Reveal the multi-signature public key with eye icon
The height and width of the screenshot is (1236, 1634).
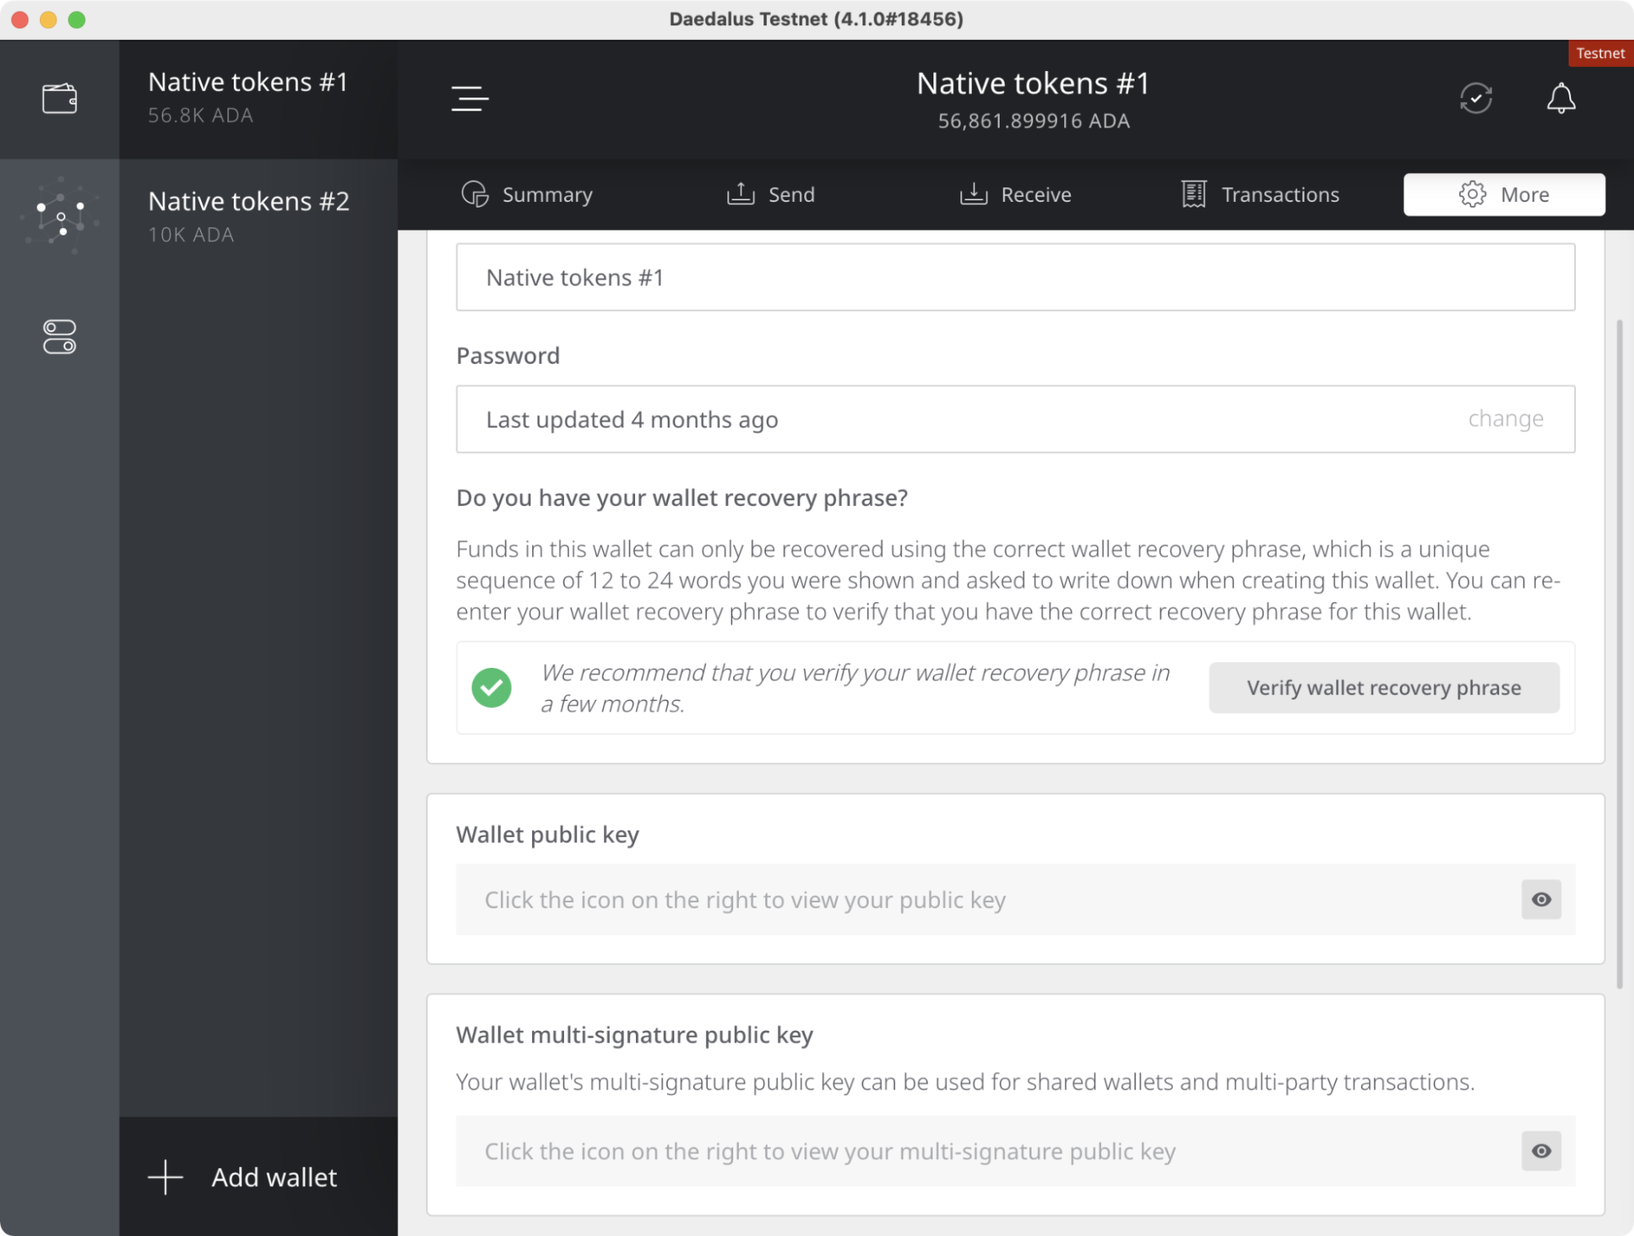point(1541,1151)
